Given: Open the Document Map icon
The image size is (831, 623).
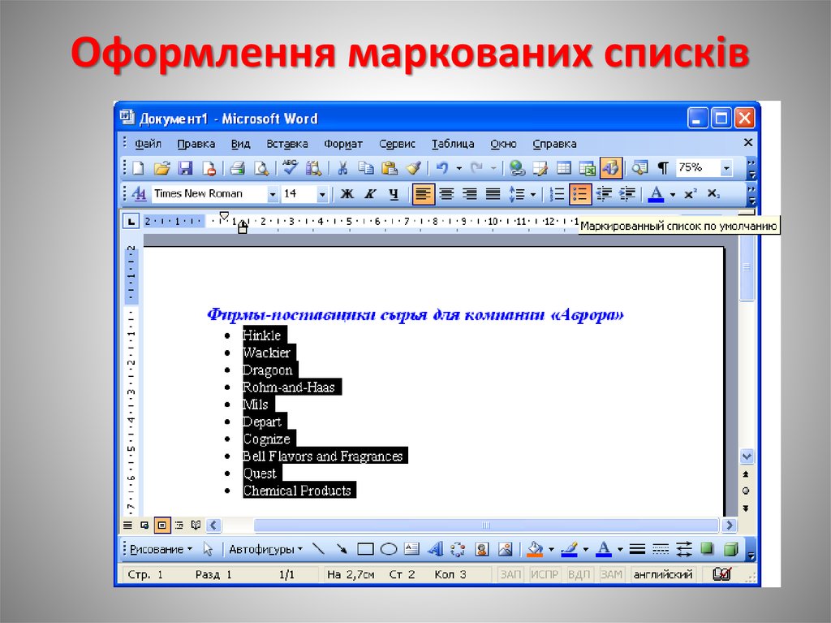Looking at the screenshot, I should 639,168.
